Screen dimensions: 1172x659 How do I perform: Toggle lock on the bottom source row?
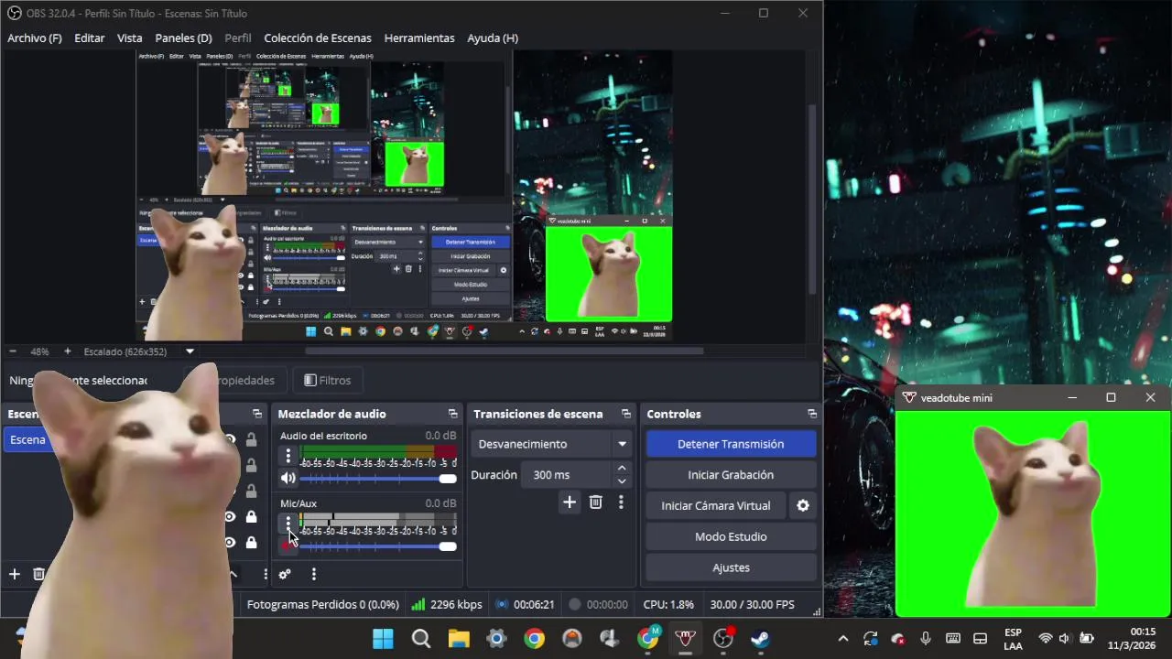pyautogui.click(x=251, y=543)
